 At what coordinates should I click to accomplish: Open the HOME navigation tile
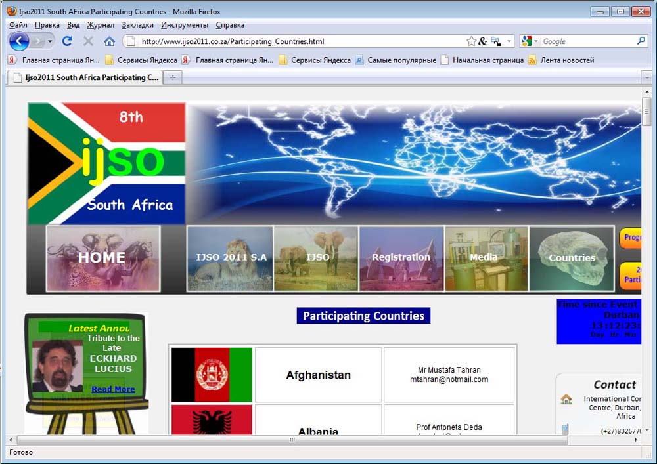point(103,258)
